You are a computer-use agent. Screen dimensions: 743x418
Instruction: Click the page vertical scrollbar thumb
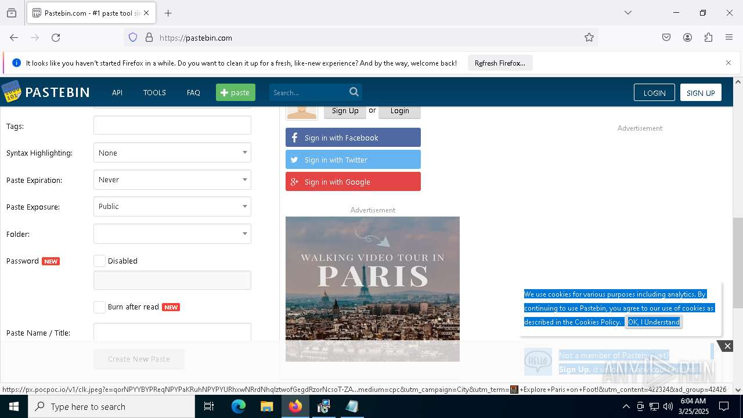738,262
